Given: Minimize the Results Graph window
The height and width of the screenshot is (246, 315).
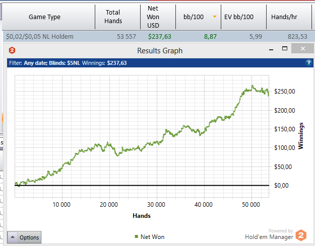Looking at the screenshot, I should click(x=271, y=49).
